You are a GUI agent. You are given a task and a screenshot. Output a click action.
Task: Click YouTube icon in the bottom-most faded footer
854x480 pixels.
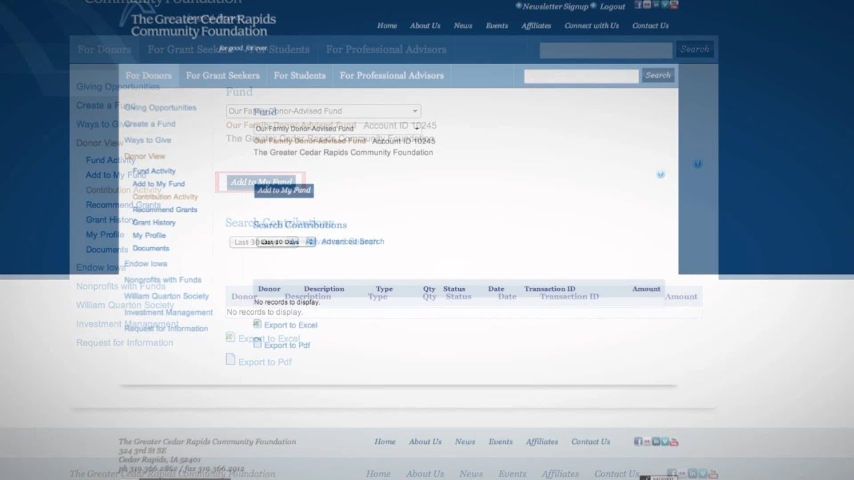pyautogui.click(x=713, y=473)
